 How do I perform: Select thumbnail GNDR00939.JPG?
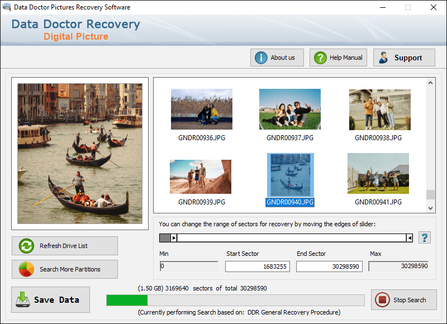201,177
